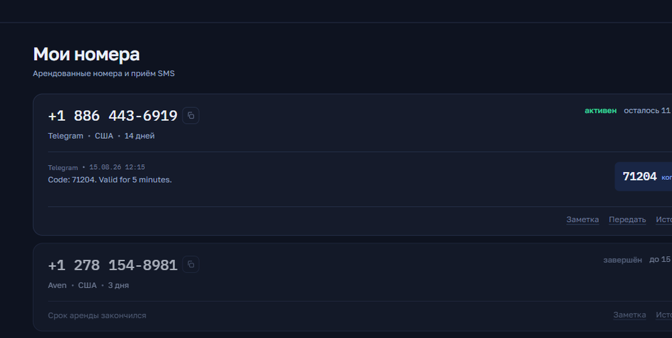Click the subtitle Арендованные номера и приём SMS
Screen dimensions: 672x338
pos(104,74)
